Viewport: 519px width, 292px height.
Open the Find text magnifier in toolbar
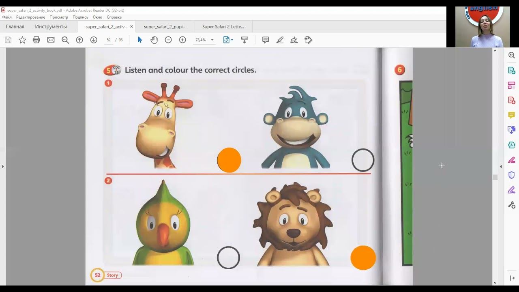[x=65, y=40]
